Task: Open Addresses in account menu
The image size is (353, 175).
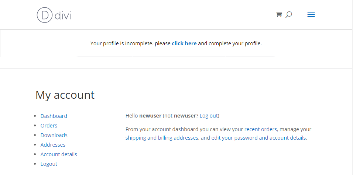Action: tap(53, 145)
